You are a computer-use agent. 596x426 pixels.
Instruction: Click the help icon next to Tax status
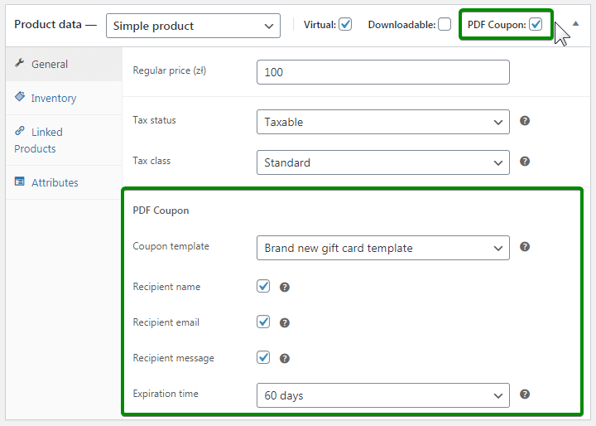pyautogui.click(x=525, y=121)
